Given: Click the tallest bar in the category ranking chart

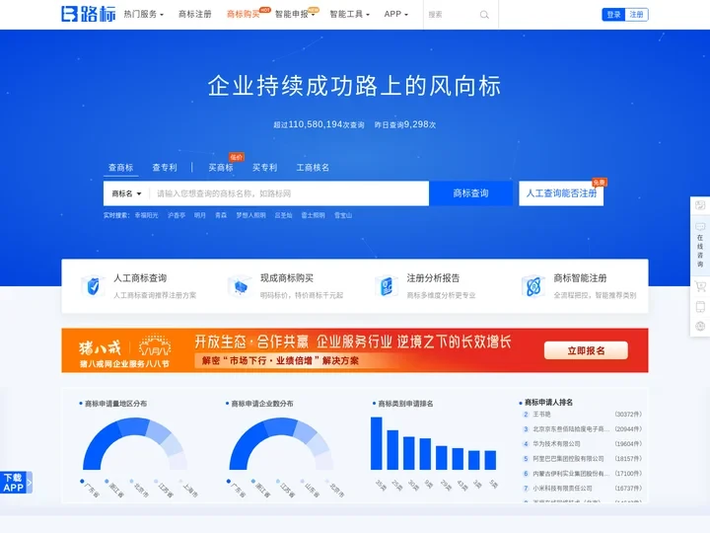Looking at the screenshot, I should pyautogui.click(x=377, y=443).
